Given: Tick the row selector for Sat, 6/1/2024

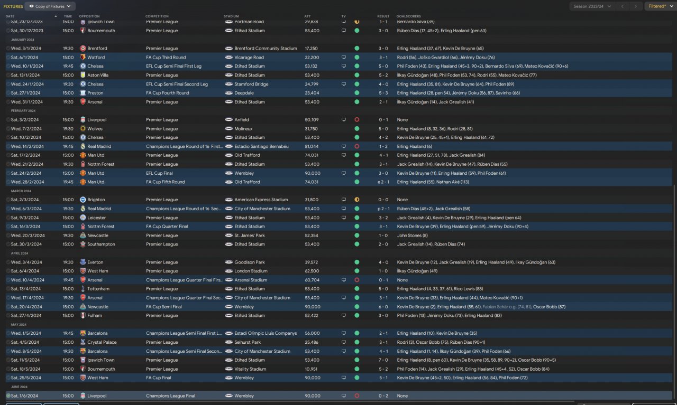Looking at the screenshot, I should 8,57.
